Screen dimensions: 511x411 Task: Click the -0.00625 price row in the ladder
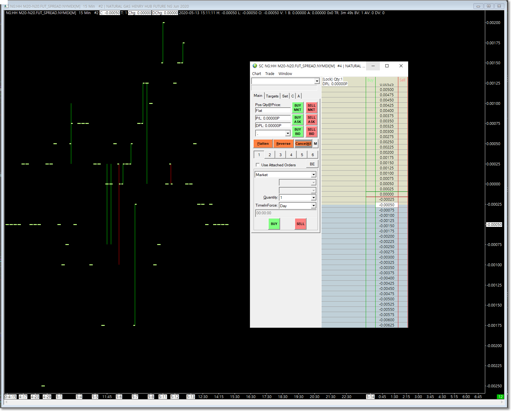point(387,325)
